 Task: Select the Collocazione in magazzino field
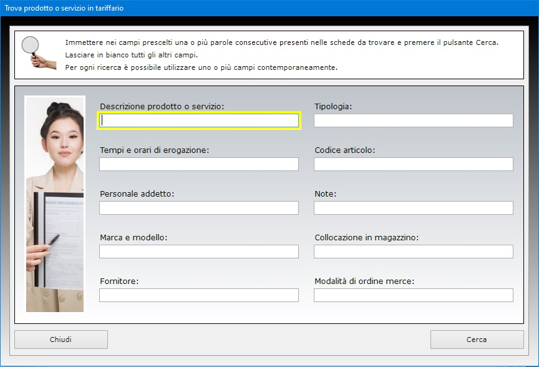414,252
